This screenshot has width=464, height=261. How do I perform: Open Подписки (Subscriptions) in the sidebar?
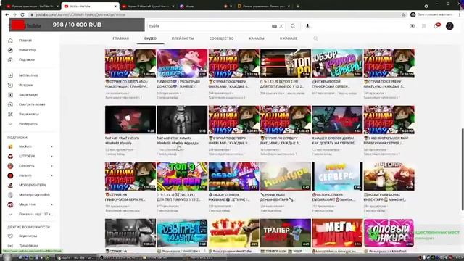point(26,59)
